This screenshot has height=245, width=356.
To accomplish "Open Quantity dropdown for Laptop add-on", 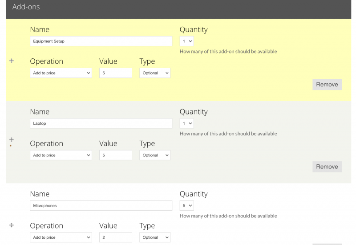I will (186, 123).
